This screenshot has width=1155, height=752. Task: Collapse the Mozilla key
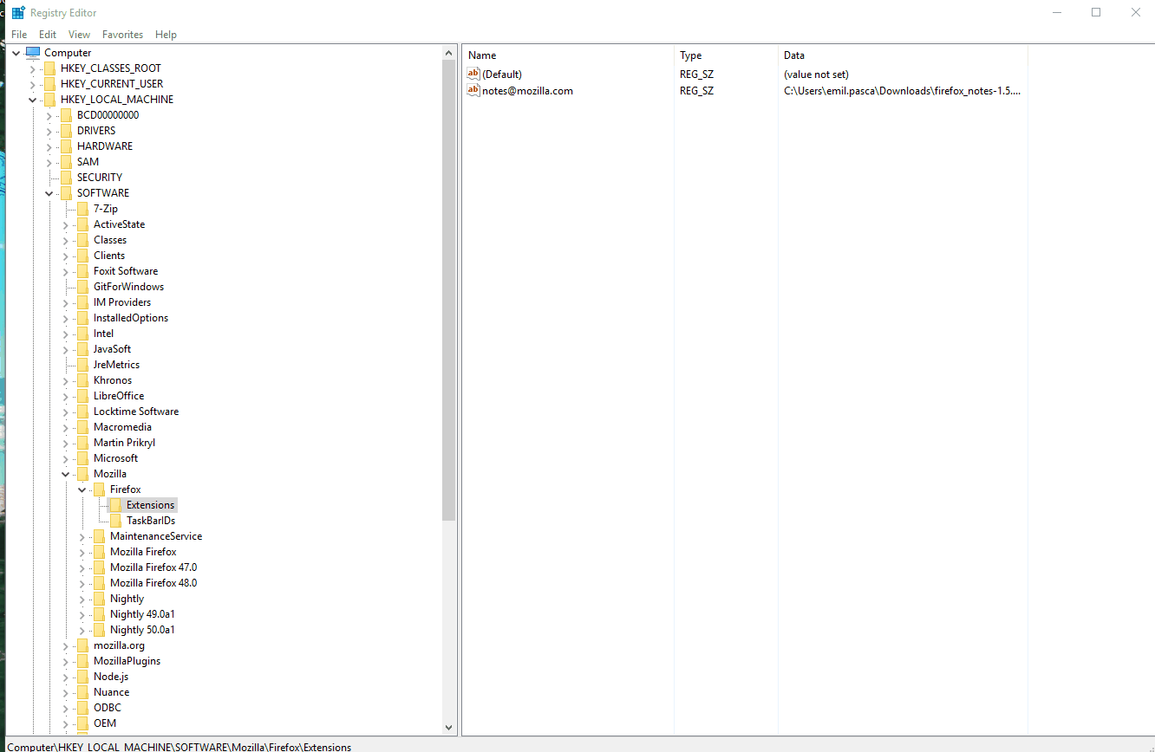coord(66,474)
